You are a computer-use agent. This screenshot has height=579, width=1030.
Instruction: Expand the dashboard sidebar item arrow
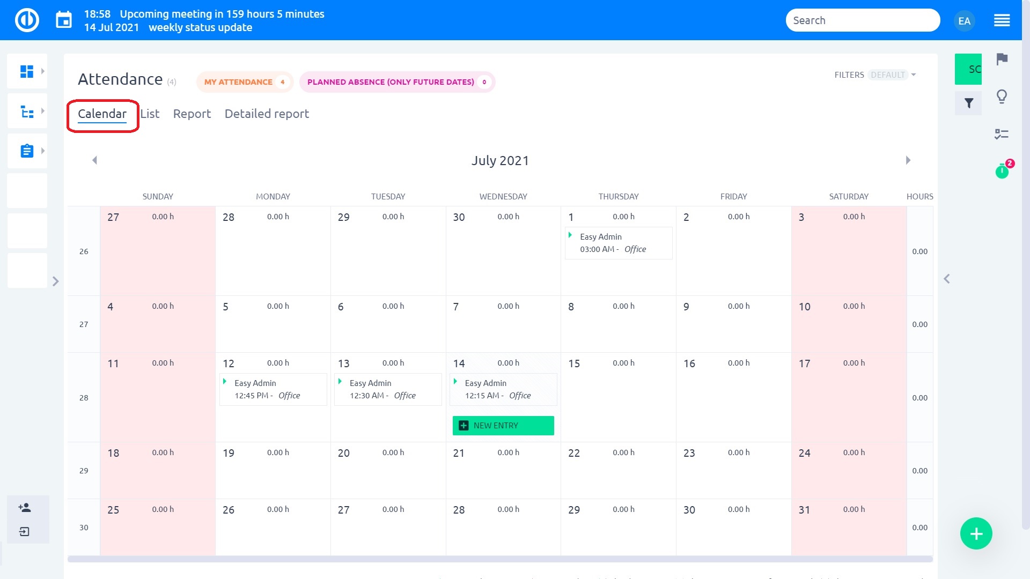click(43, 71)
